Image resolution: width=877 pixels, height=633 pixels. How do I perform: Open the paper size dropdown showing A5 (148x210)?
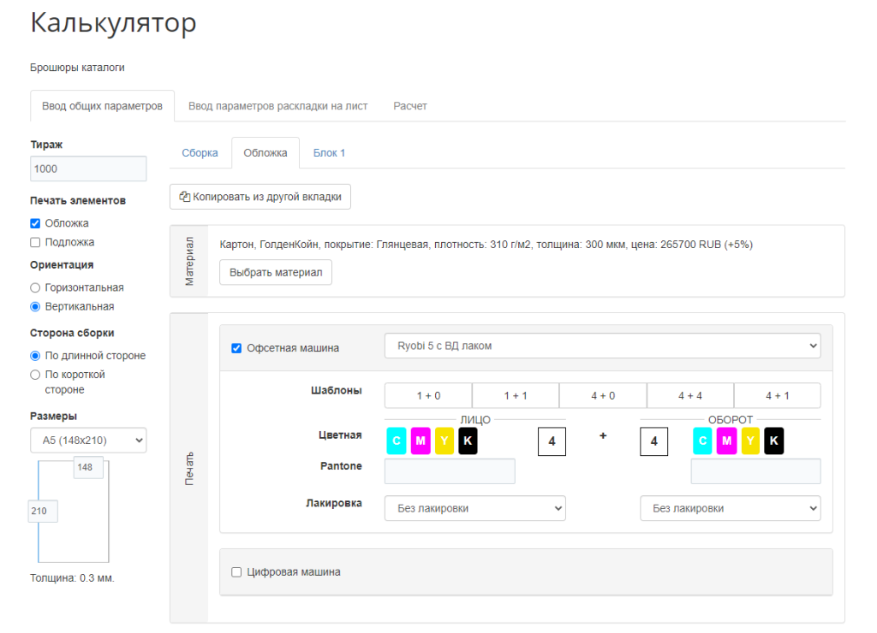click(88, 440)
